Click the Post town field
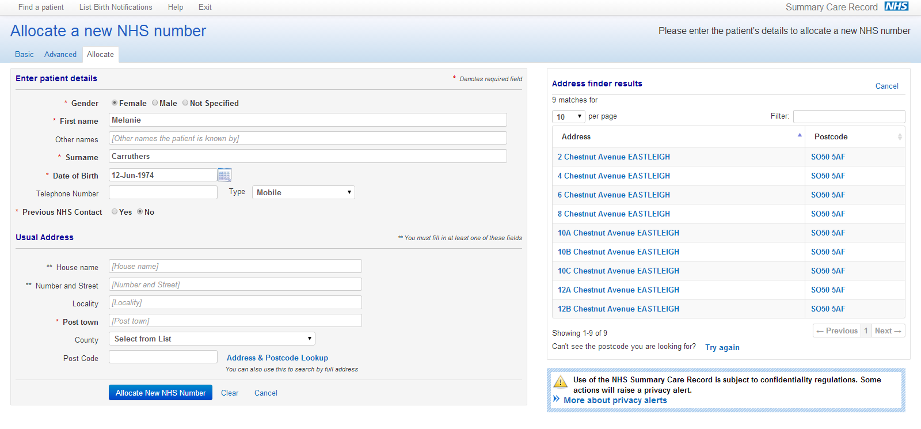This screenshot has height=429, width=921. [235, 321]
